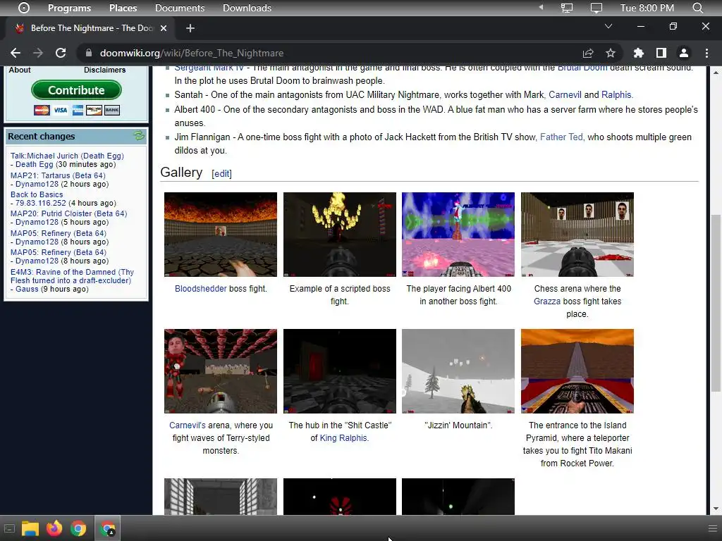Viewport: 722px width, 541px height.
Task: Open the top panel chat bubble icon
Action: tap(596, 8)
